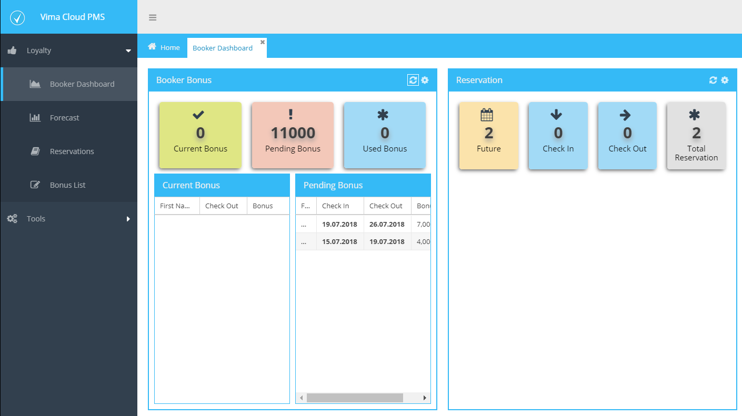Image resolution: width=742 pixels, height=416 pixels.
Task: Open Bonus List from the sidebar
Action: 68,185
